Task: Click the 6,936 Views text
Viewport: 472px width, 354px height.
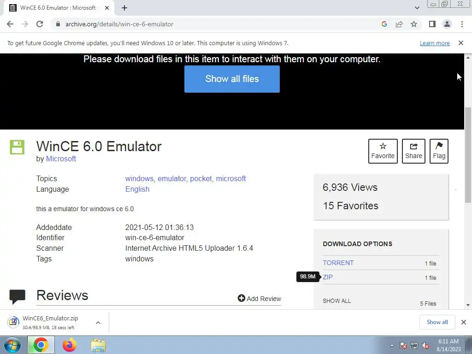Action: point(350,187)
